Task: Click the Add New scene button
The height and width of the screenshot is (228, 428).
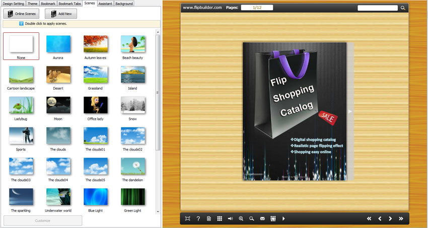Action: pos(61,14)
